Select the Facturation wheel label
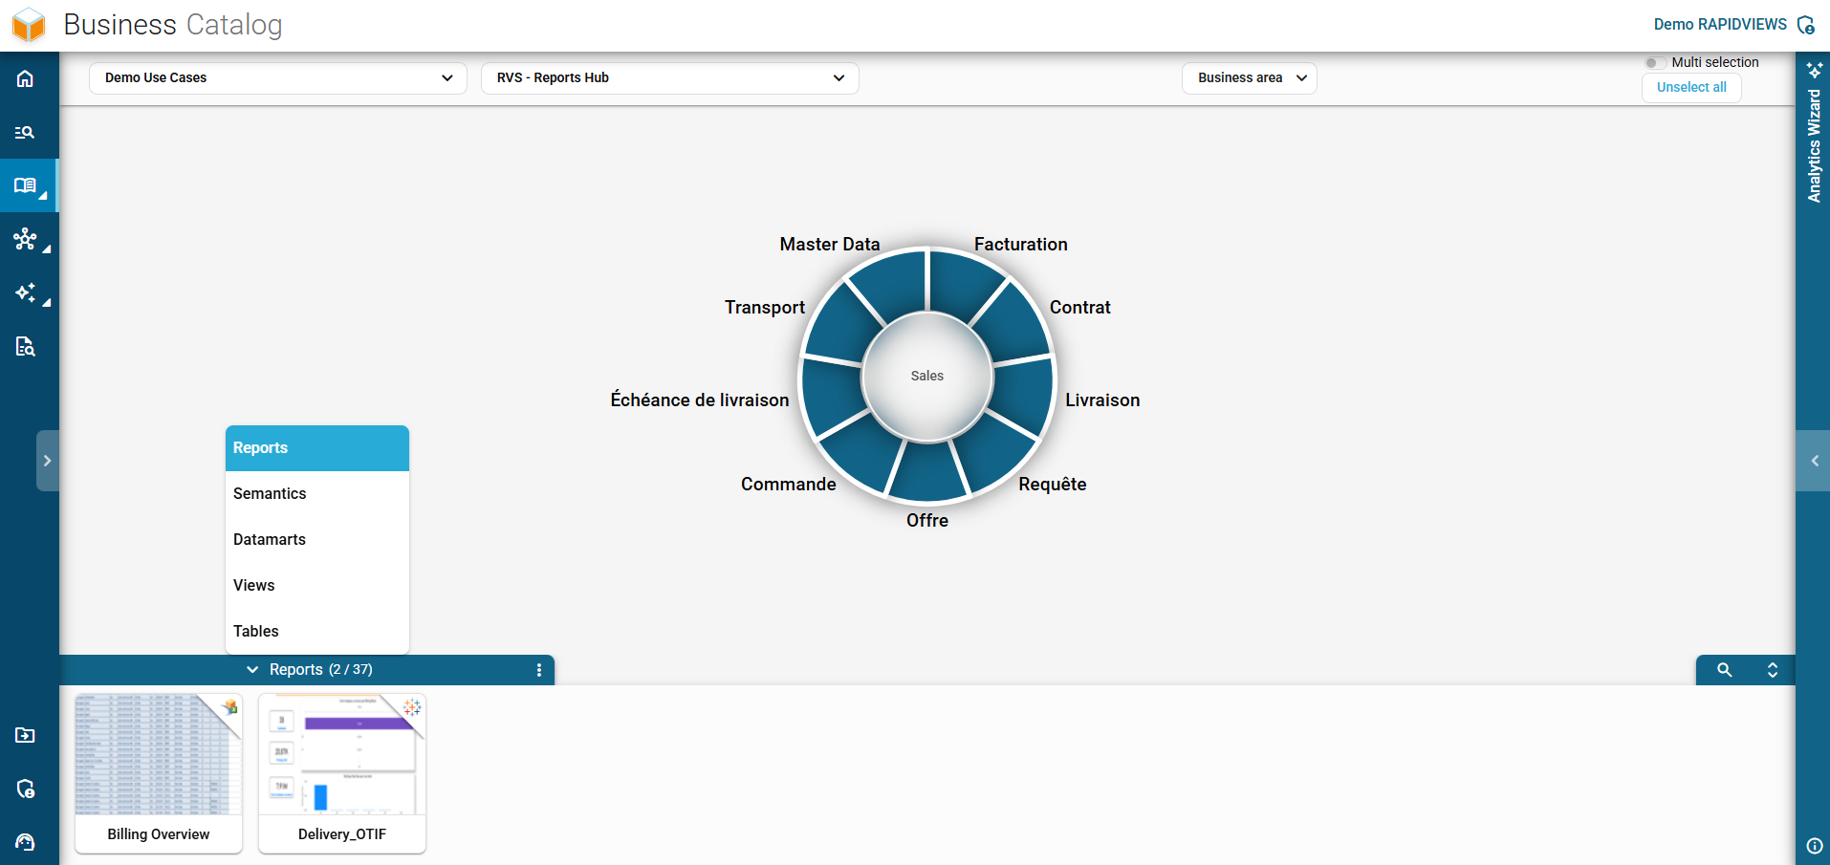 [1021, 245]
